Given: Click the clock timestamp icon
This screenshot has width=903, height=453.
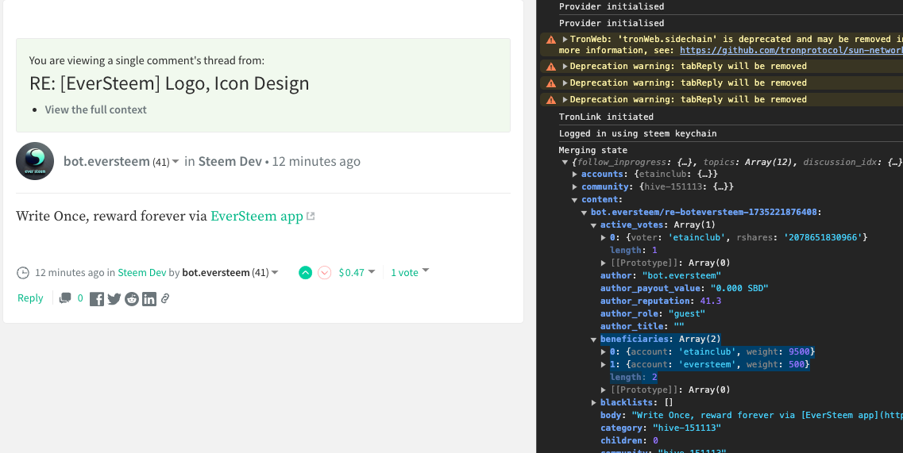Looking at the screenshot, I should pos(22,273).
